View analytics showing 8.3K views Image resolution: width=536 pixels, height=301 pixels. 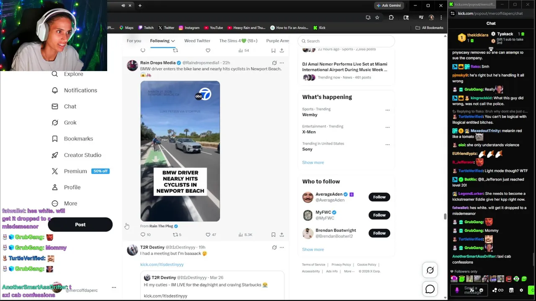click(245, 235)
